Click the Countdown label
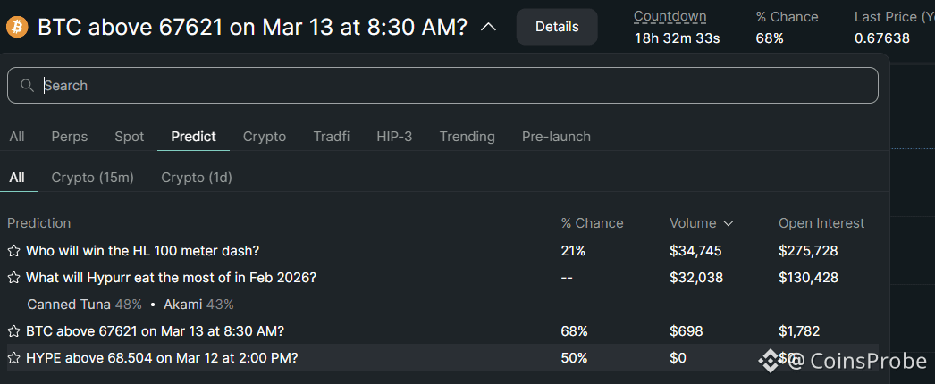The image size is (935, 384). (x=670, y=16)
